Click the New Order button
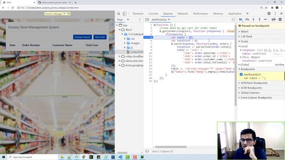 coord(100,37)
